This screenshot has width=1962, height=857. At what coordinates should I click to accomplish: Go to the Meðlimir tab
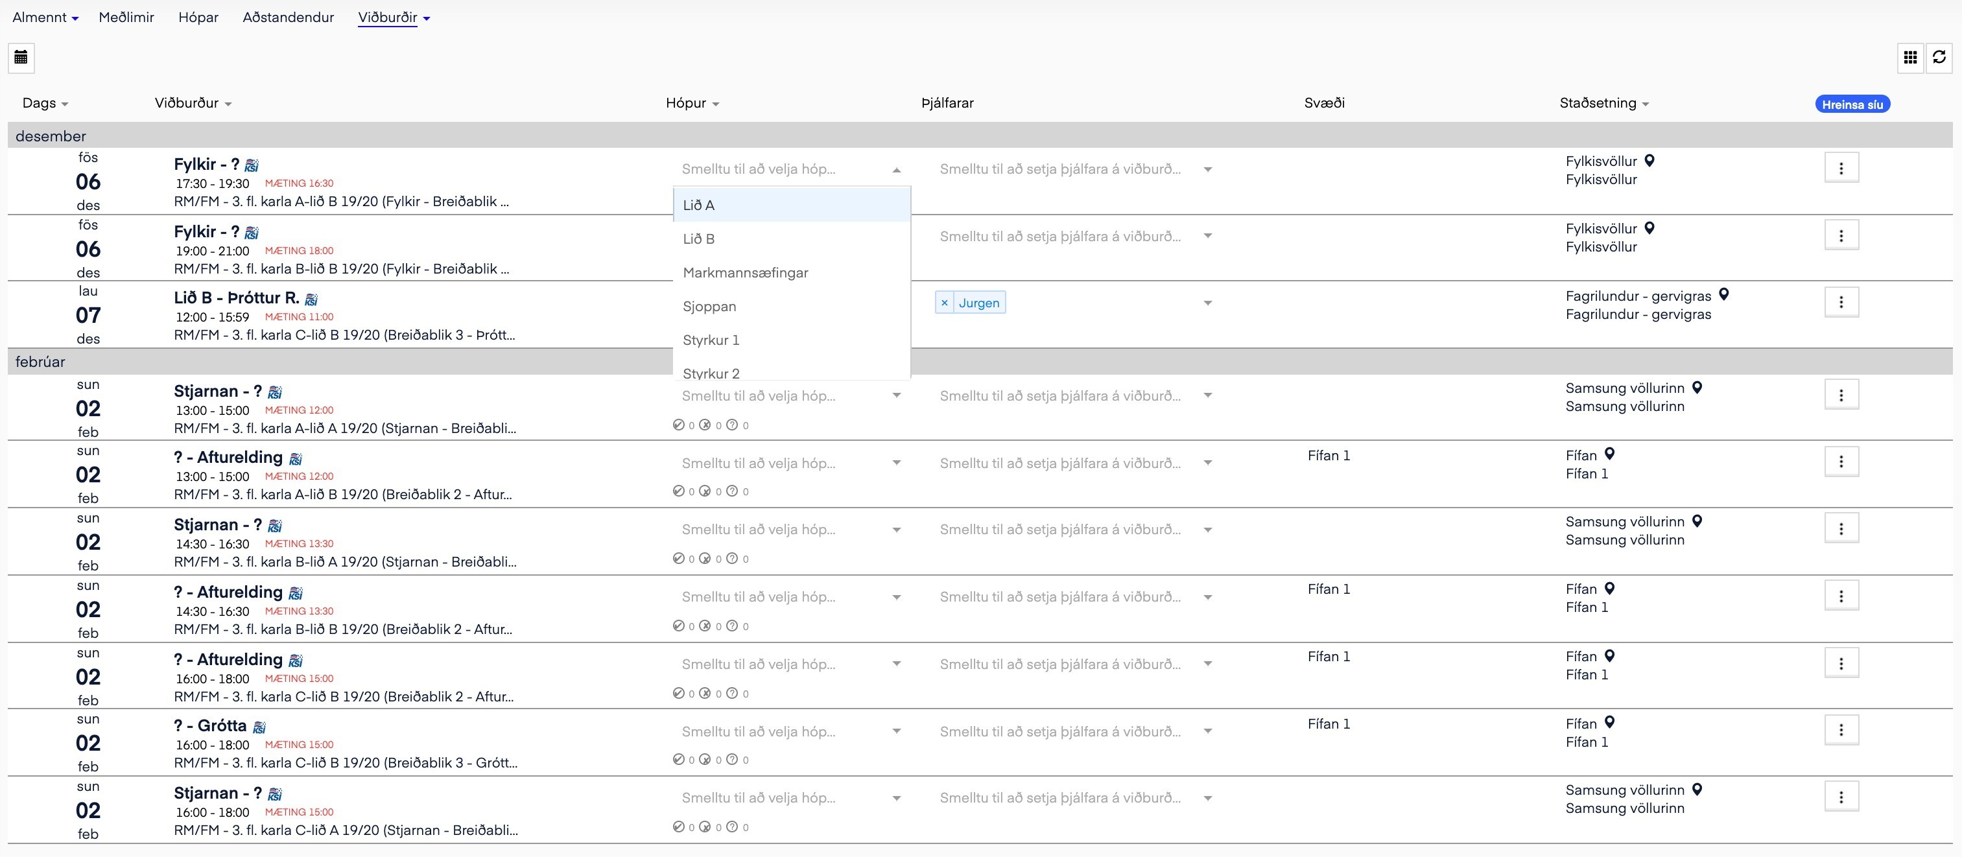tap(126, 17)
